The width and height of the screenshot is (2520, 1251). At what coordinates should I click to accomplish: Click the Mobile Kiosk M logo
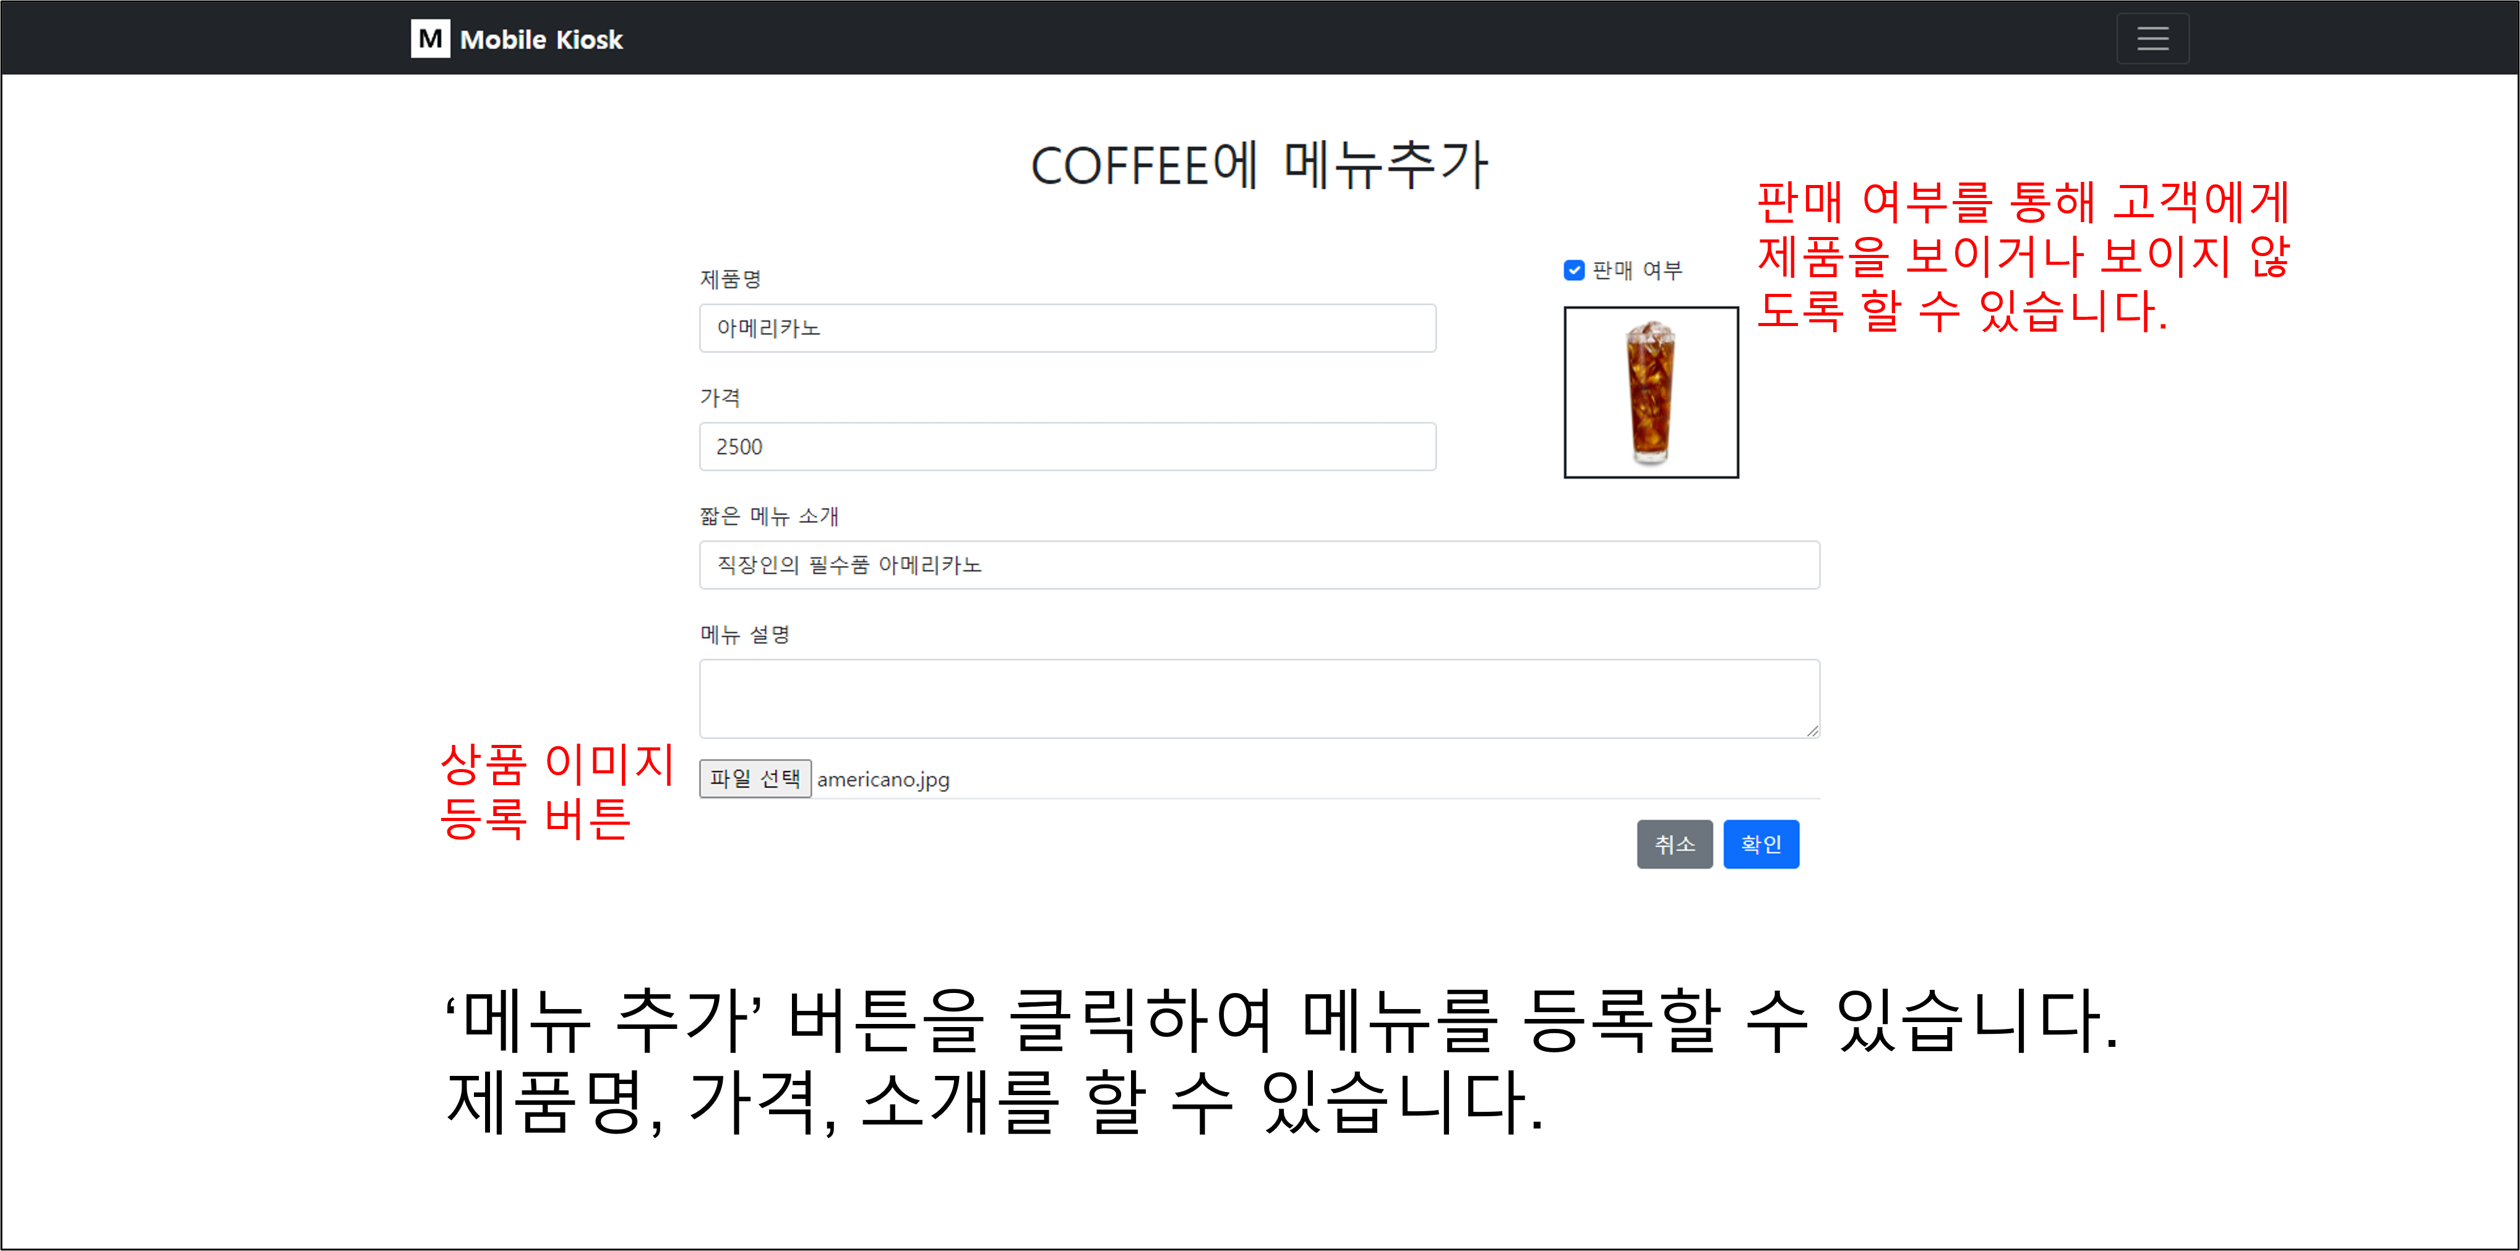pos(429,39)
